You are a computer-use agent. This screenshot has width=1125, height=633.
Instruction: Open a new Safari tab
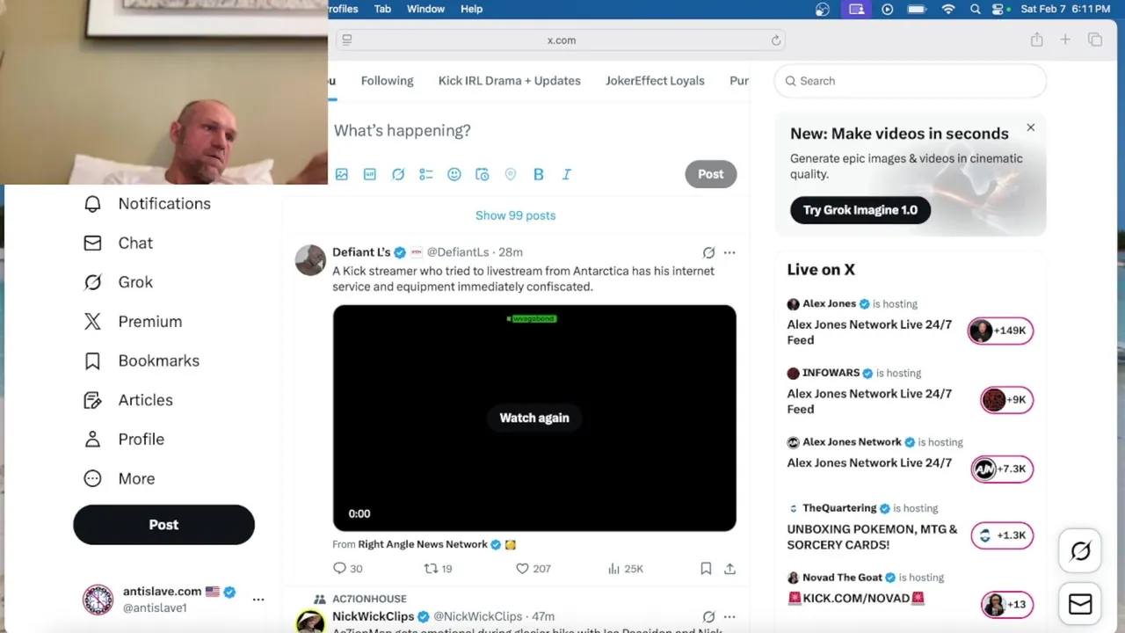pyautogui.click(x=1065, y=40)
